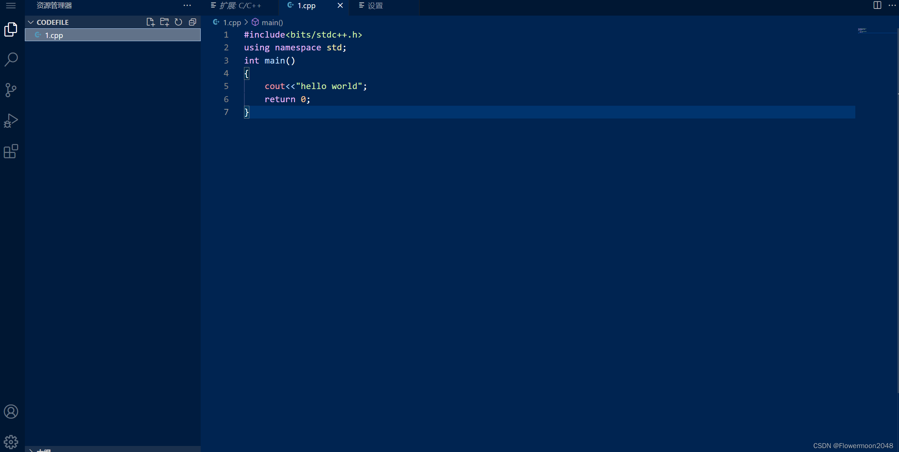Click 1.cpp in the breadcrumb
899x452 pixels.
pyautogui.click(x=232, y=22)
